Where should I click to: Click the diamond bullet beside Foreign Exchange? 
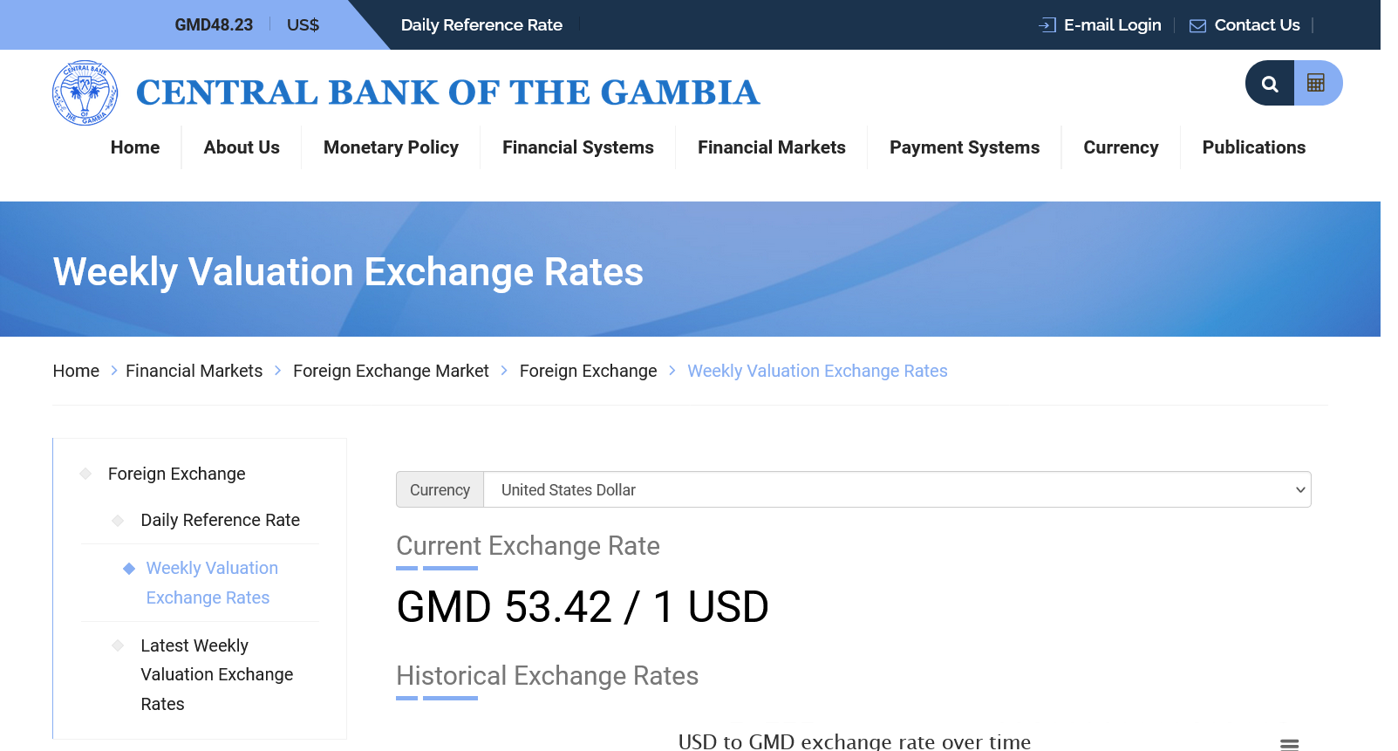tap(85, 474)
